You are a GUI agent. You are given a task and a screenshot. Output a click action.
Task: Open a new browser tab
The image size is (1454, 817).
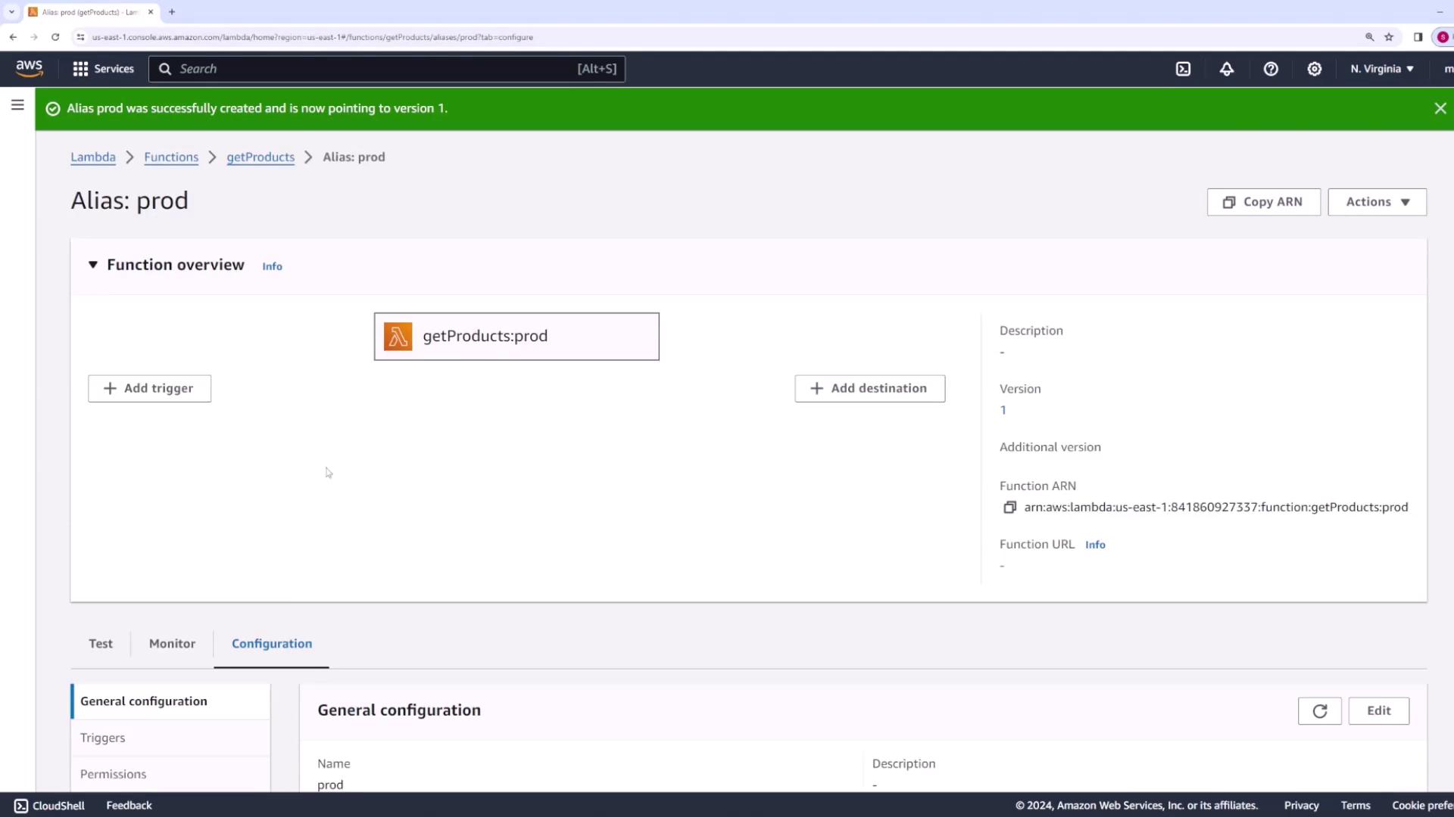pos(172,12)
